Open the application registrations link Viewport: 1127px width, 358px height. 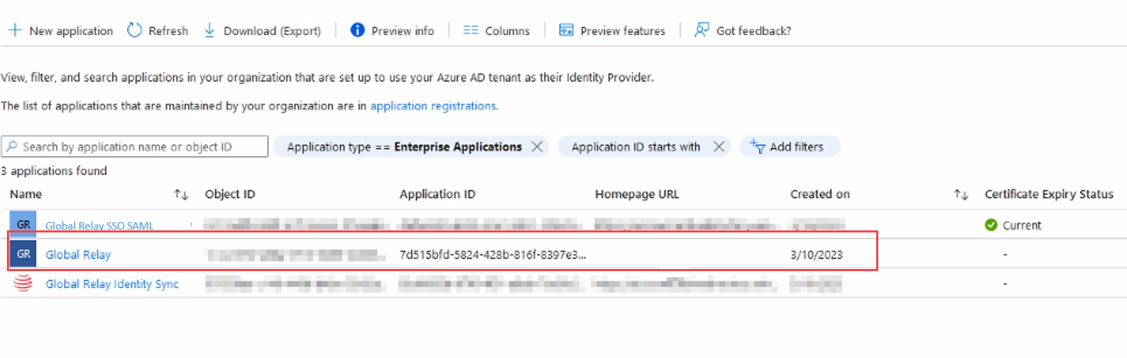click(433, 106)
